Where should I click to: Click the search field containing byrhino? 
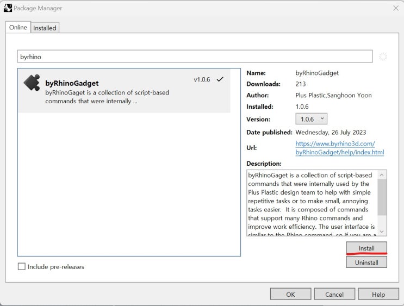[x=195, y=57]
